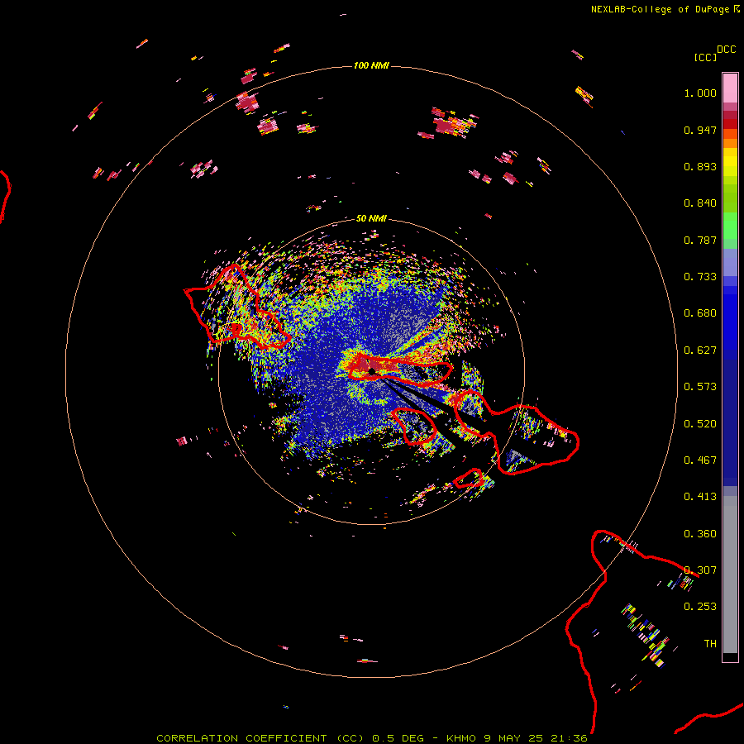Click the 0.840 legend value
Viewport: 744px width, 744px height.
[700, 203]
